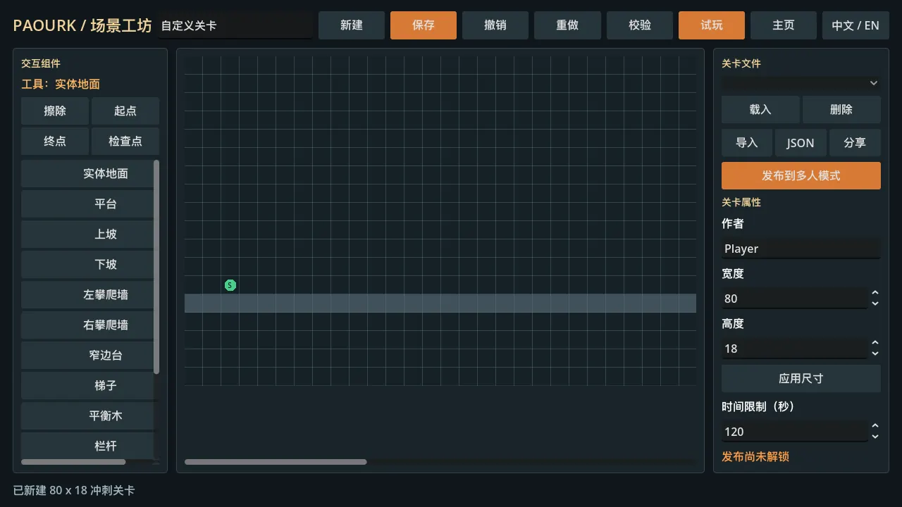Choose the 上坡 uphill component
Screen dimensions: 902x507
click(x=87, y=234)
